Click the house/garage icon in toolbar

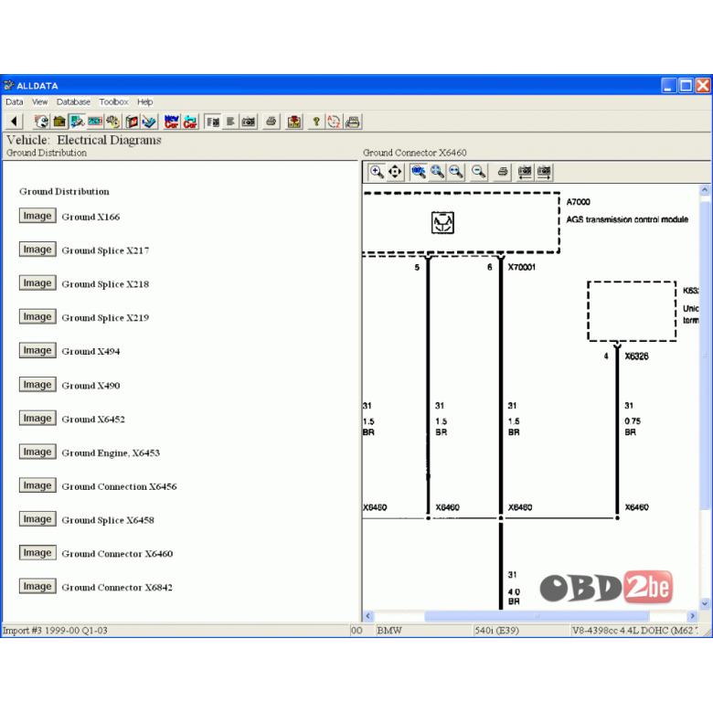pyautogui.click(x=59, y=122)
